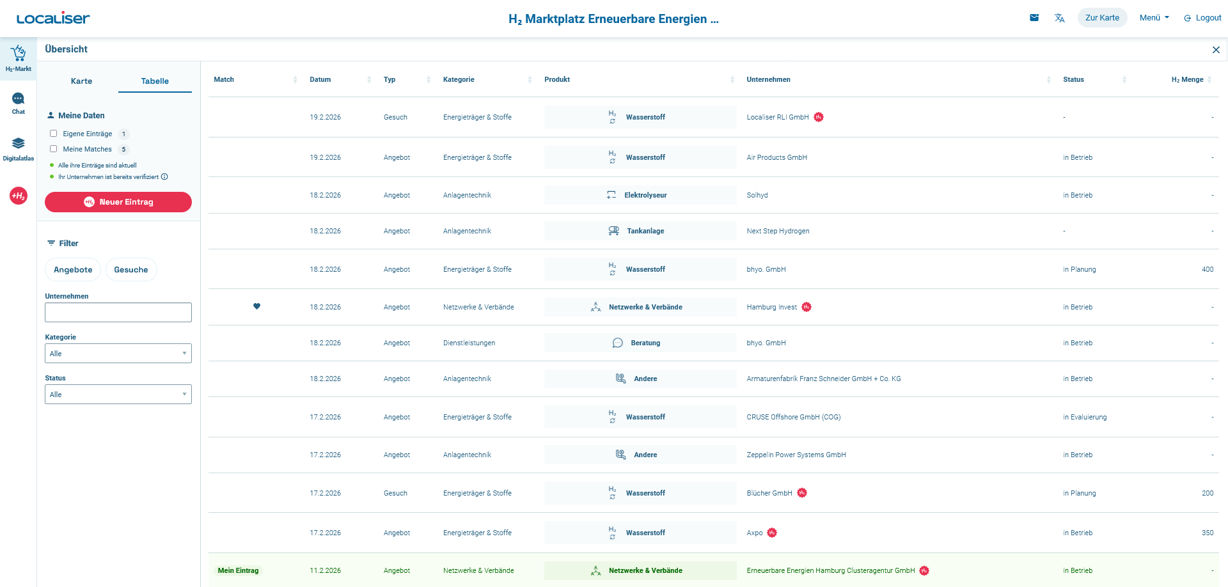Expand the Menü dropdown
The height and width of the screenshot is (587, 1228).
1154,18
